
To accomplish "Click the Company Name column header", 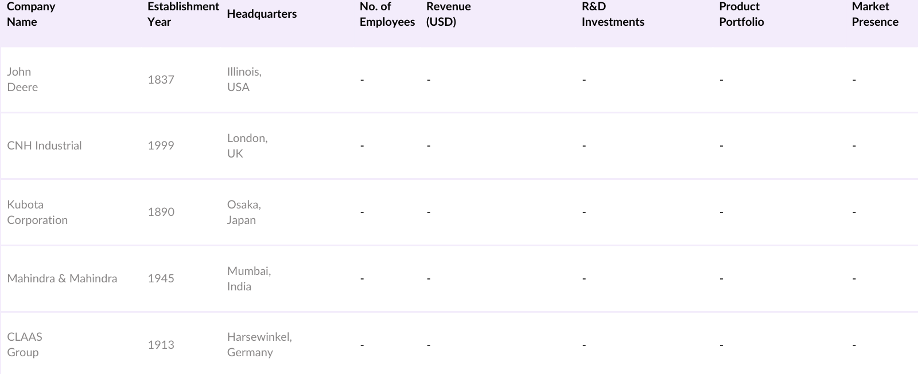I will click(31, 14).
